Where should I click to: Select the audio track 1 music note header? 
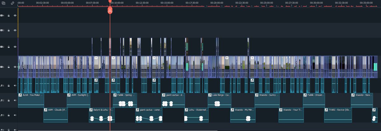[x=3, y=86]
